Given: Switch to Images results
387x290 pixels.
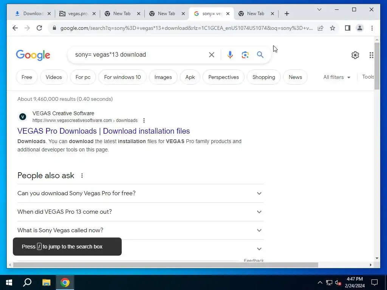Looking at the screenshot, I should (x=163, y=77).
